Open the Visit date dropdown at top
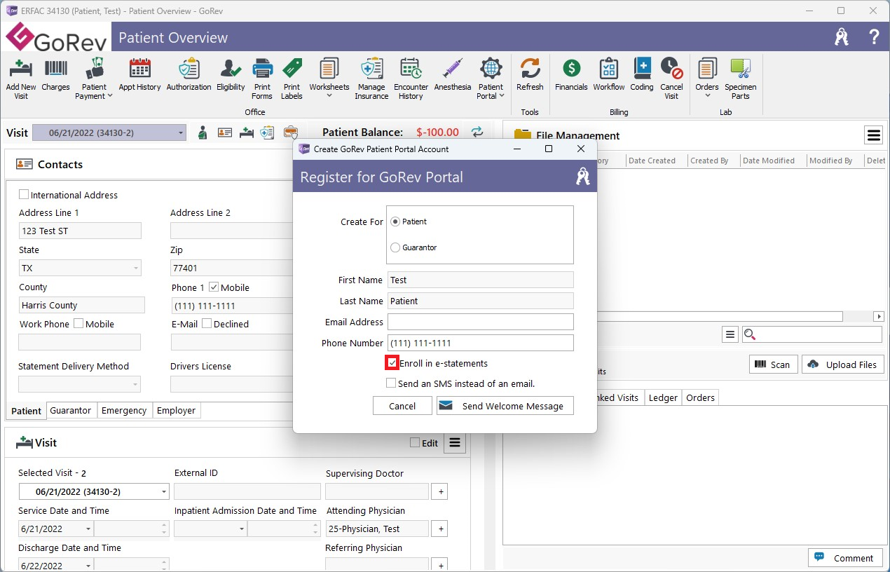 (181, 133)
